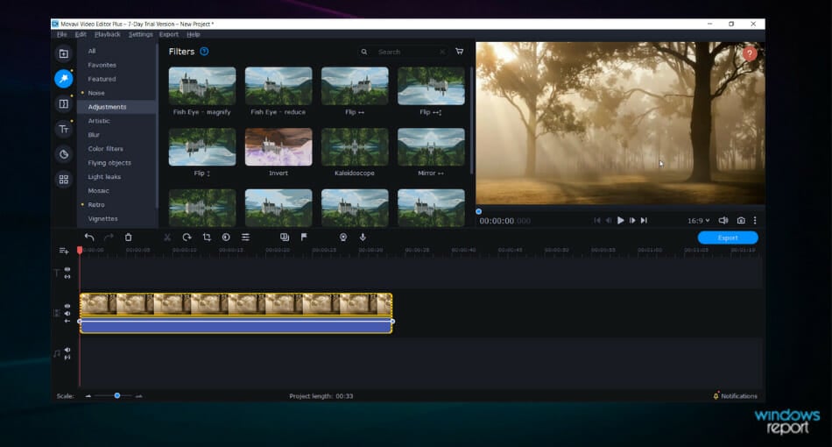This screenshot has width=832, height=447.
Task: Expand the add track menu in timeline
Action: 63,251
